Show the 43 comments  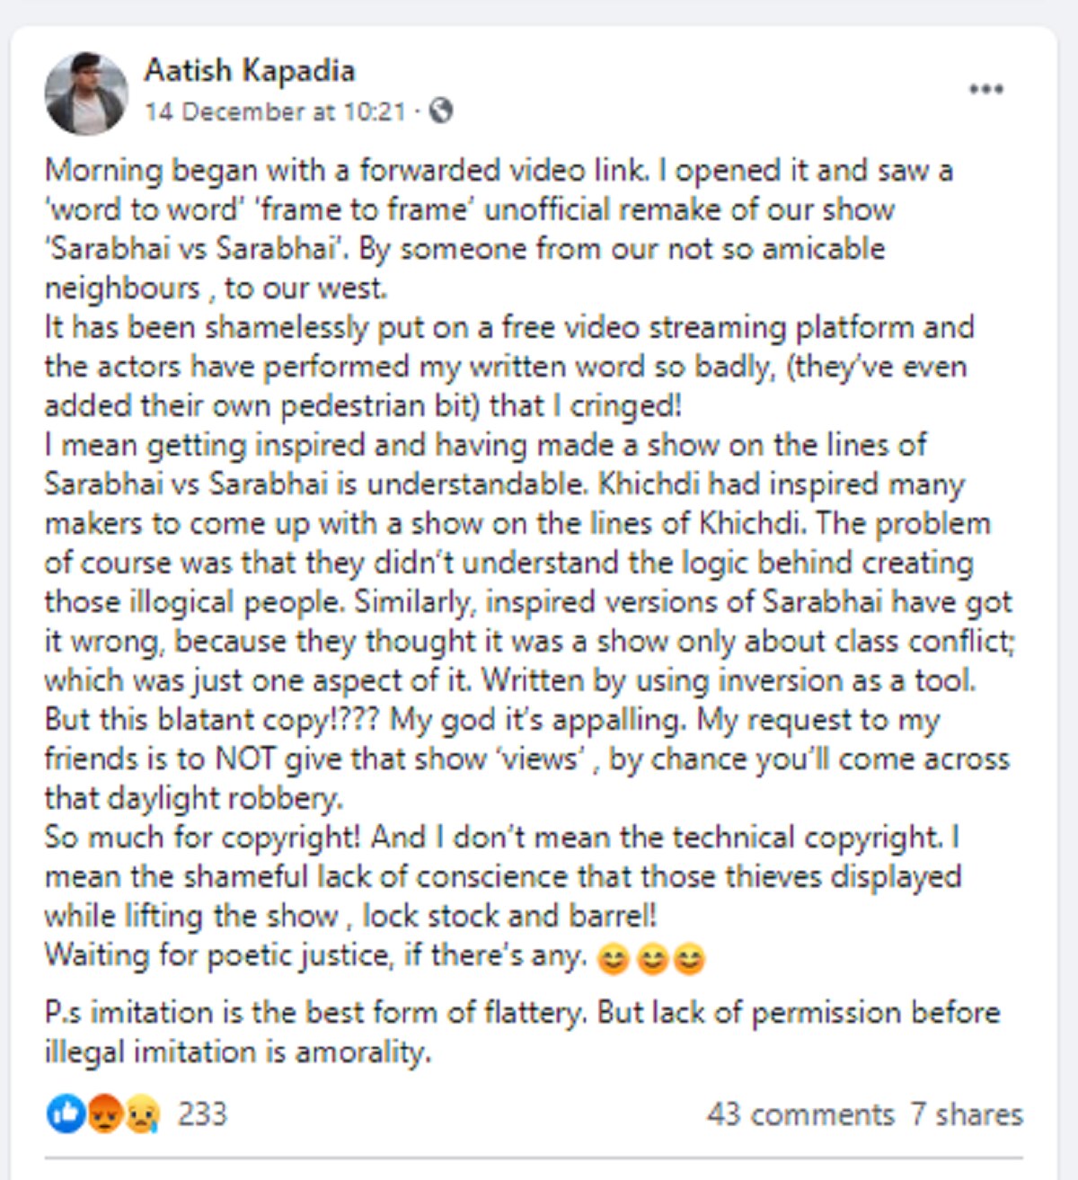800,1114
